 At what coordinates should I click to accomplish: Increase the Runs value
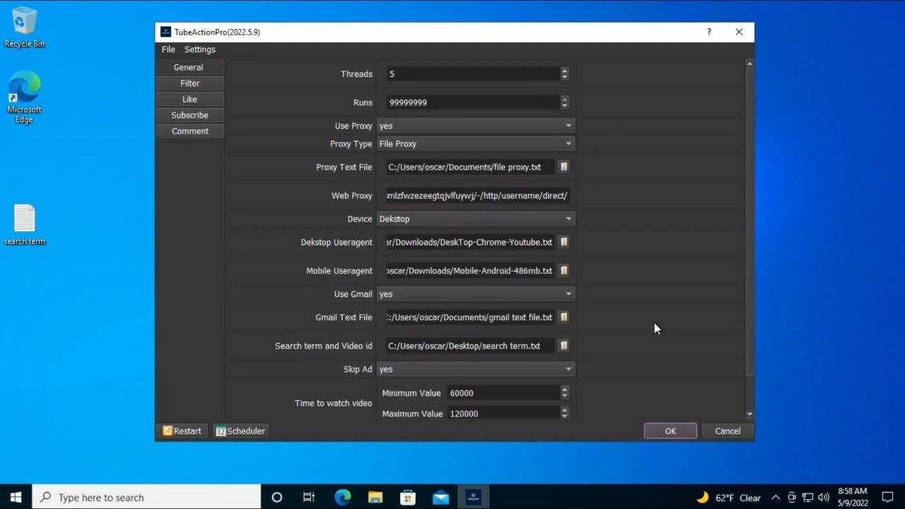point(564,99)
